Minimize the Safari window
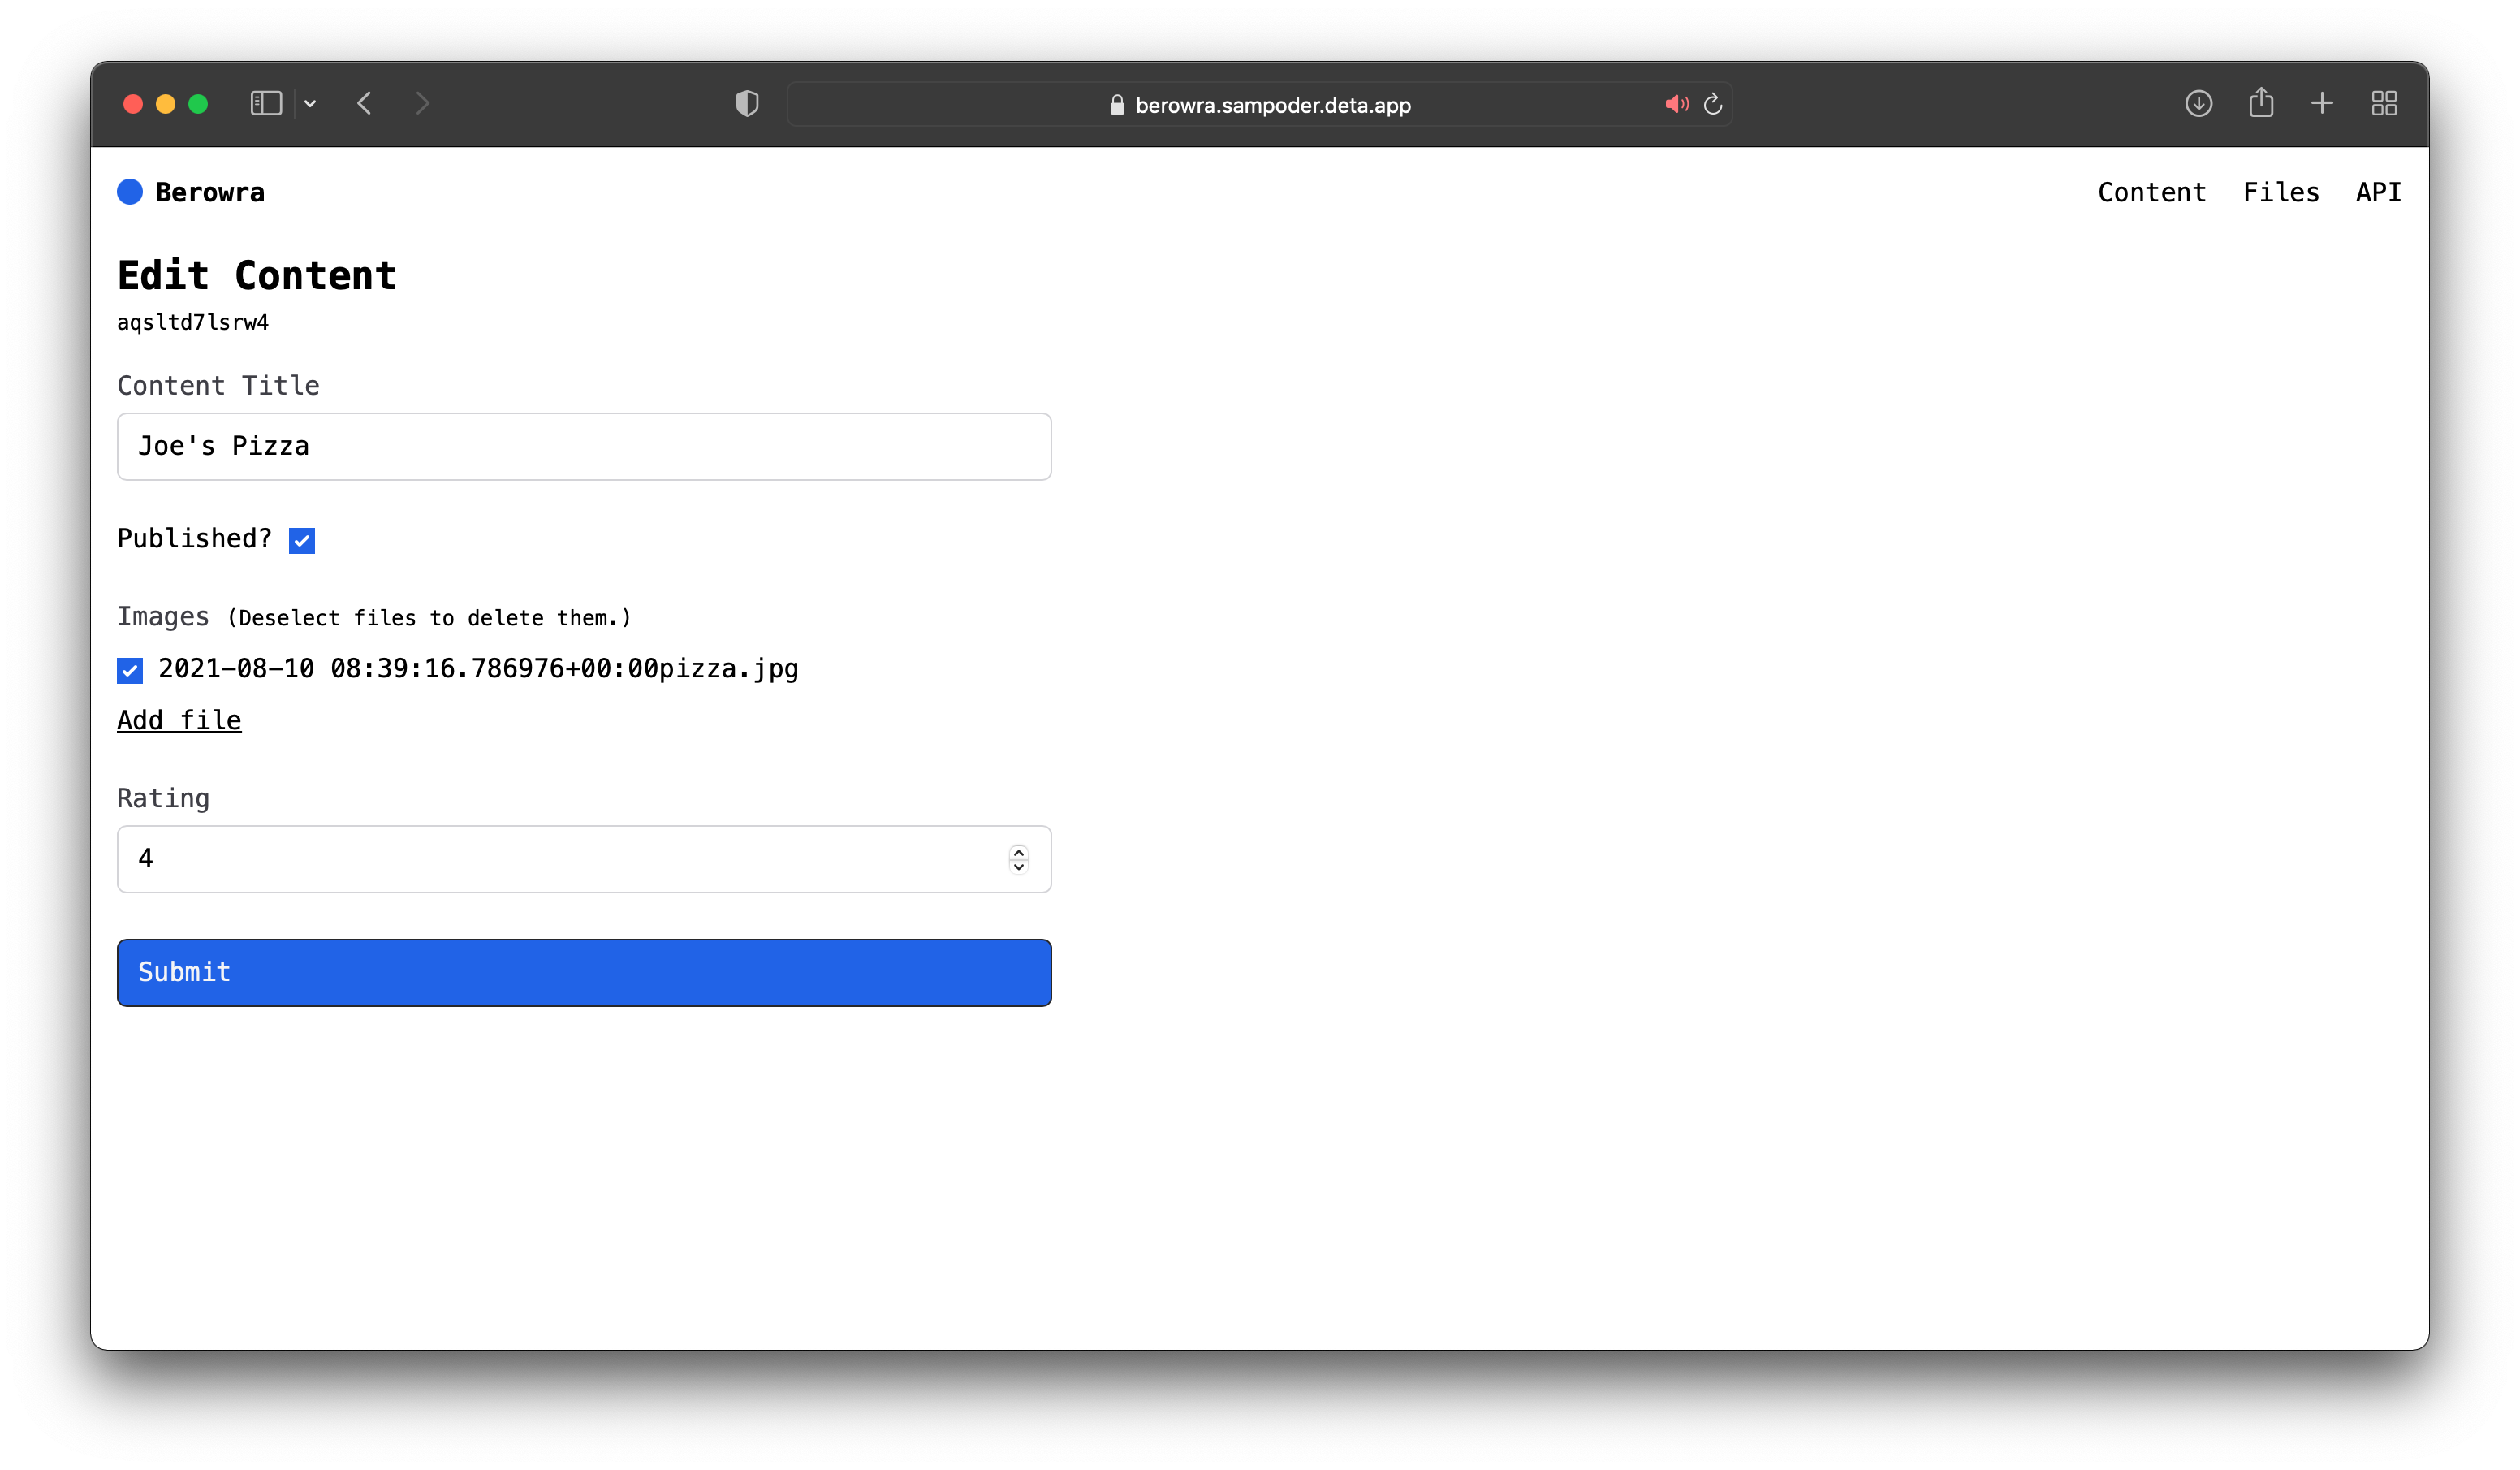This screenshot has width=2520, height=1470. (x=166, y=104)
